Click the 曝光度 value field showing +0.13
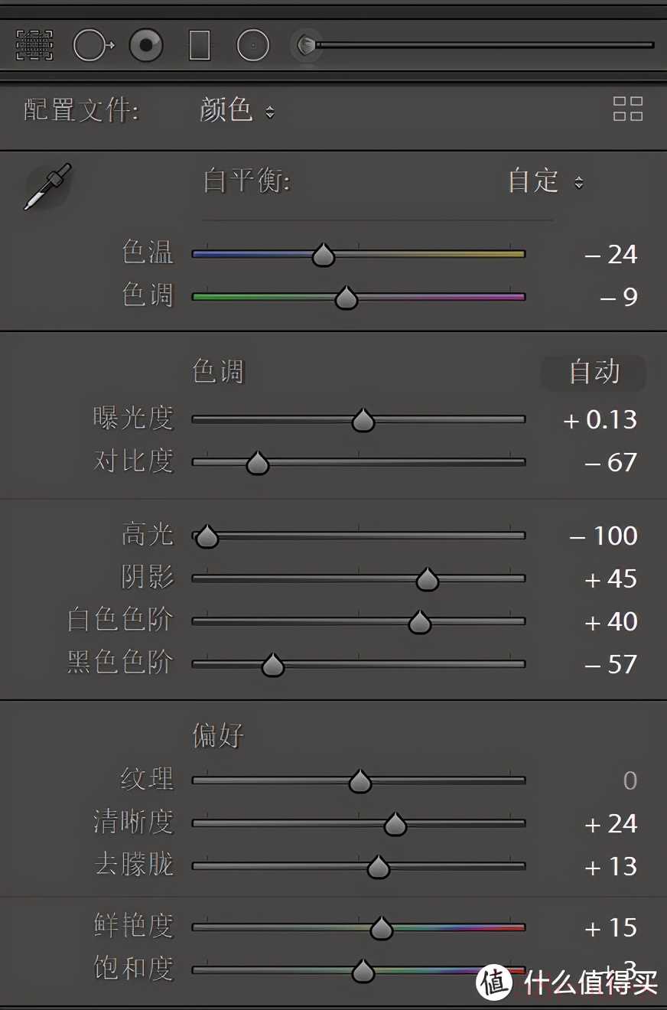Viewport: 667px width, 1010px height. point(600,420)
